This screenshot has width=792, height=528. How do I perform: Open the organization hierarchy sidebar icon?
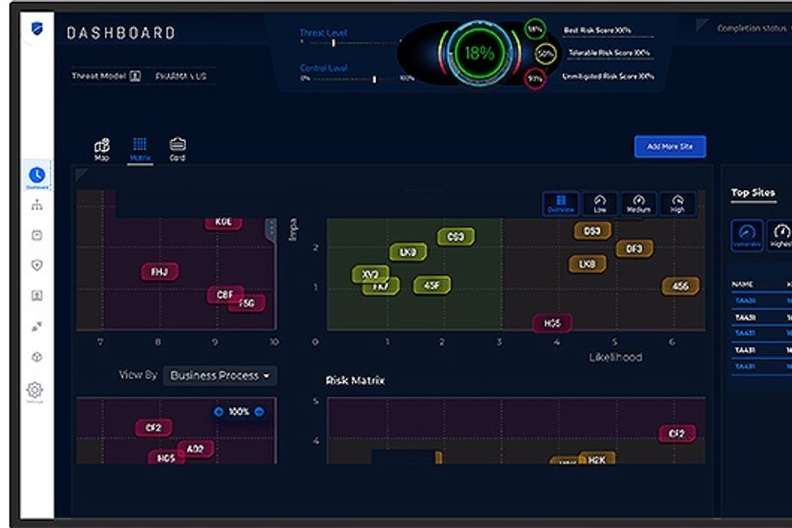click(37, 205)
